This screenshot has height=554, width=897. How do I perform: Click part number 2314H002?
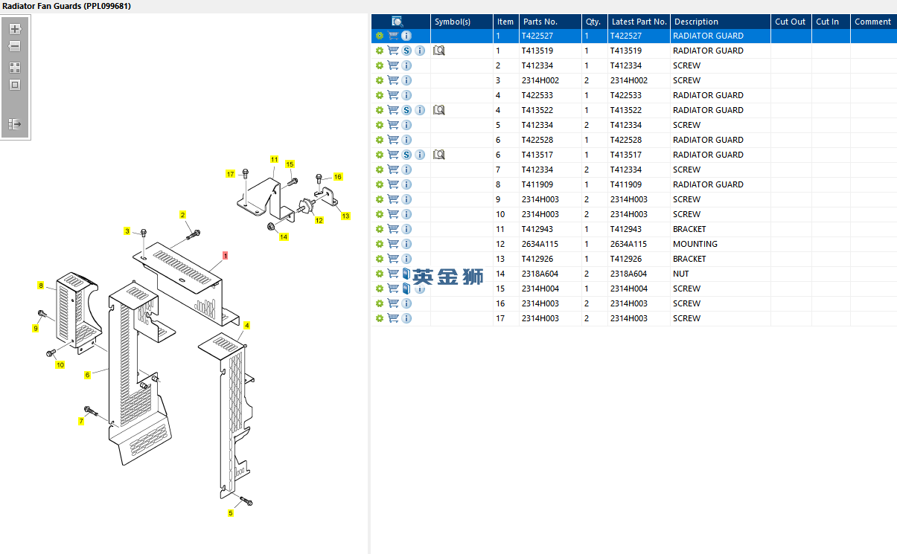tap(540, 80)
